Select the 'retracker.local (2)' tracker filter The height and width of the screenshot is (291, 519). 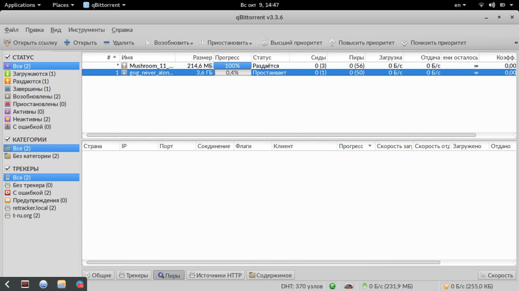click(x=41, y=208)
